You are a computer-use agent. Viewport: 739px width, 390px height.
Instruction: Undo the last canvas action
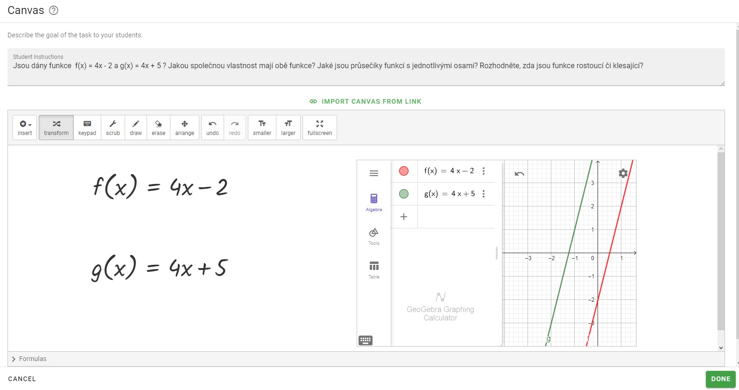[x=212, y=128]
